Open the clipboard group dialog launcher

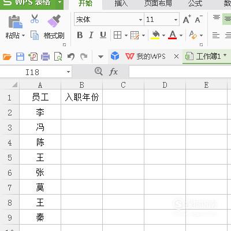click(65, 44)
